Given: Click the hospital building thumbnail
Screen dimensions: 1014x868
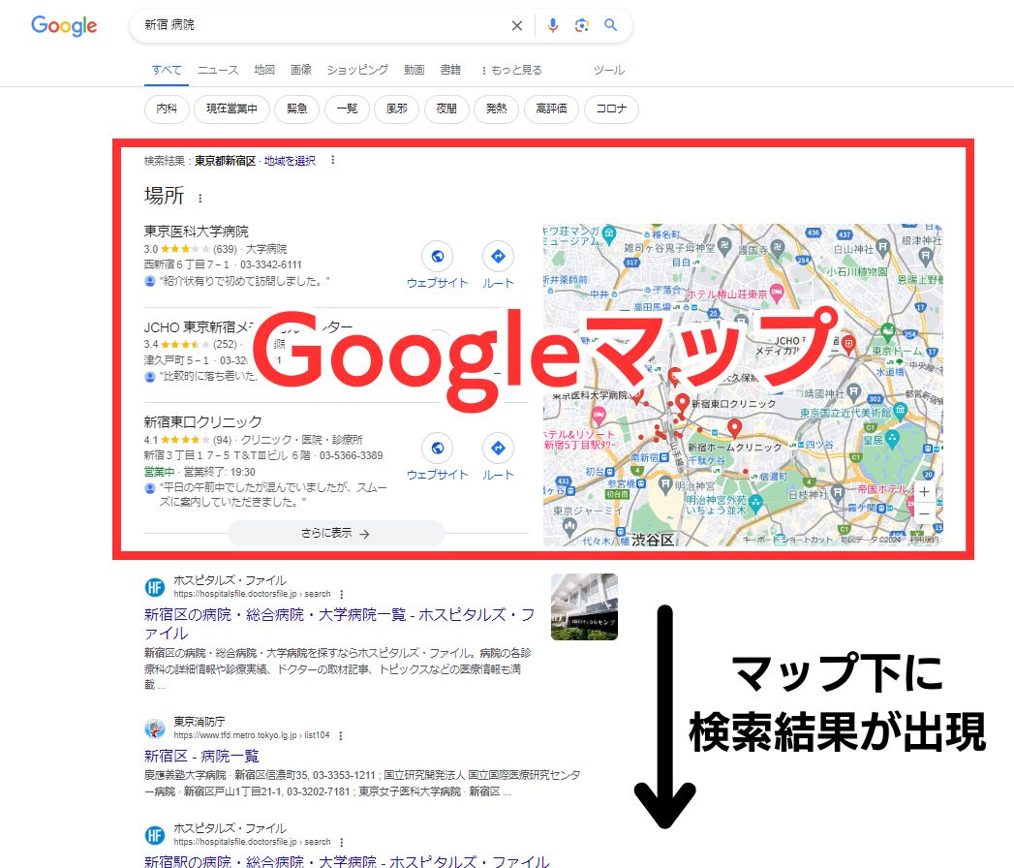Looking at the screenshot, I should [x=584, y=606].
